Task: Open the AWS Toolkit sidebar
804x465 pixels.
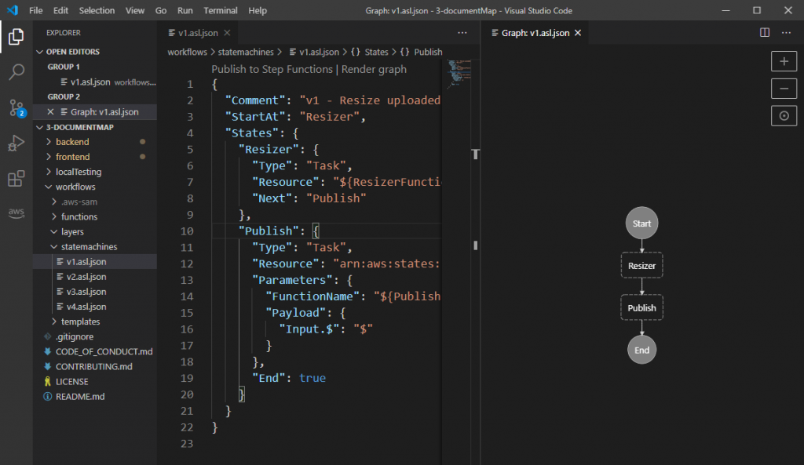Action: click(x=16, y=212)
